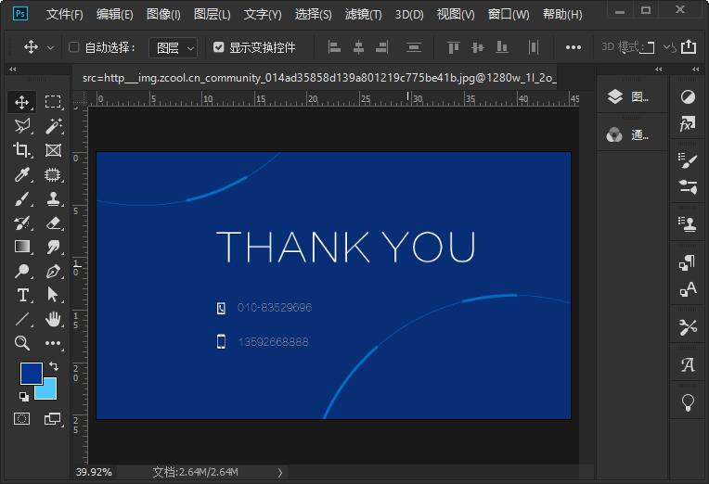This screenshot has height=484, width=709.
Task: Select the Line tool
Action: 21,319
